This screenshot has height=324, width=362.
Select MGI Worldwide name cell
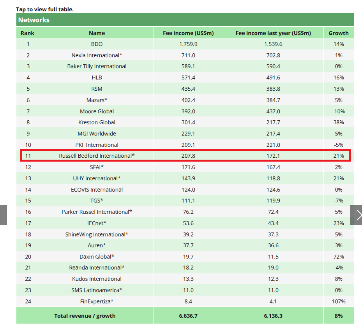point(97,134)
